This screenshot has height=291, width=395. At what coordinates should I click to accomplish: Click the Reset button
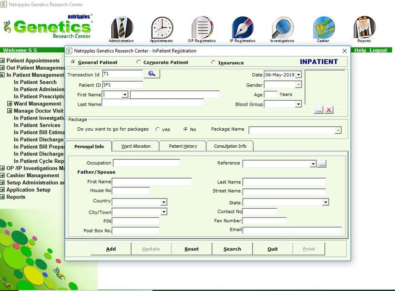[x=192, y=249]
